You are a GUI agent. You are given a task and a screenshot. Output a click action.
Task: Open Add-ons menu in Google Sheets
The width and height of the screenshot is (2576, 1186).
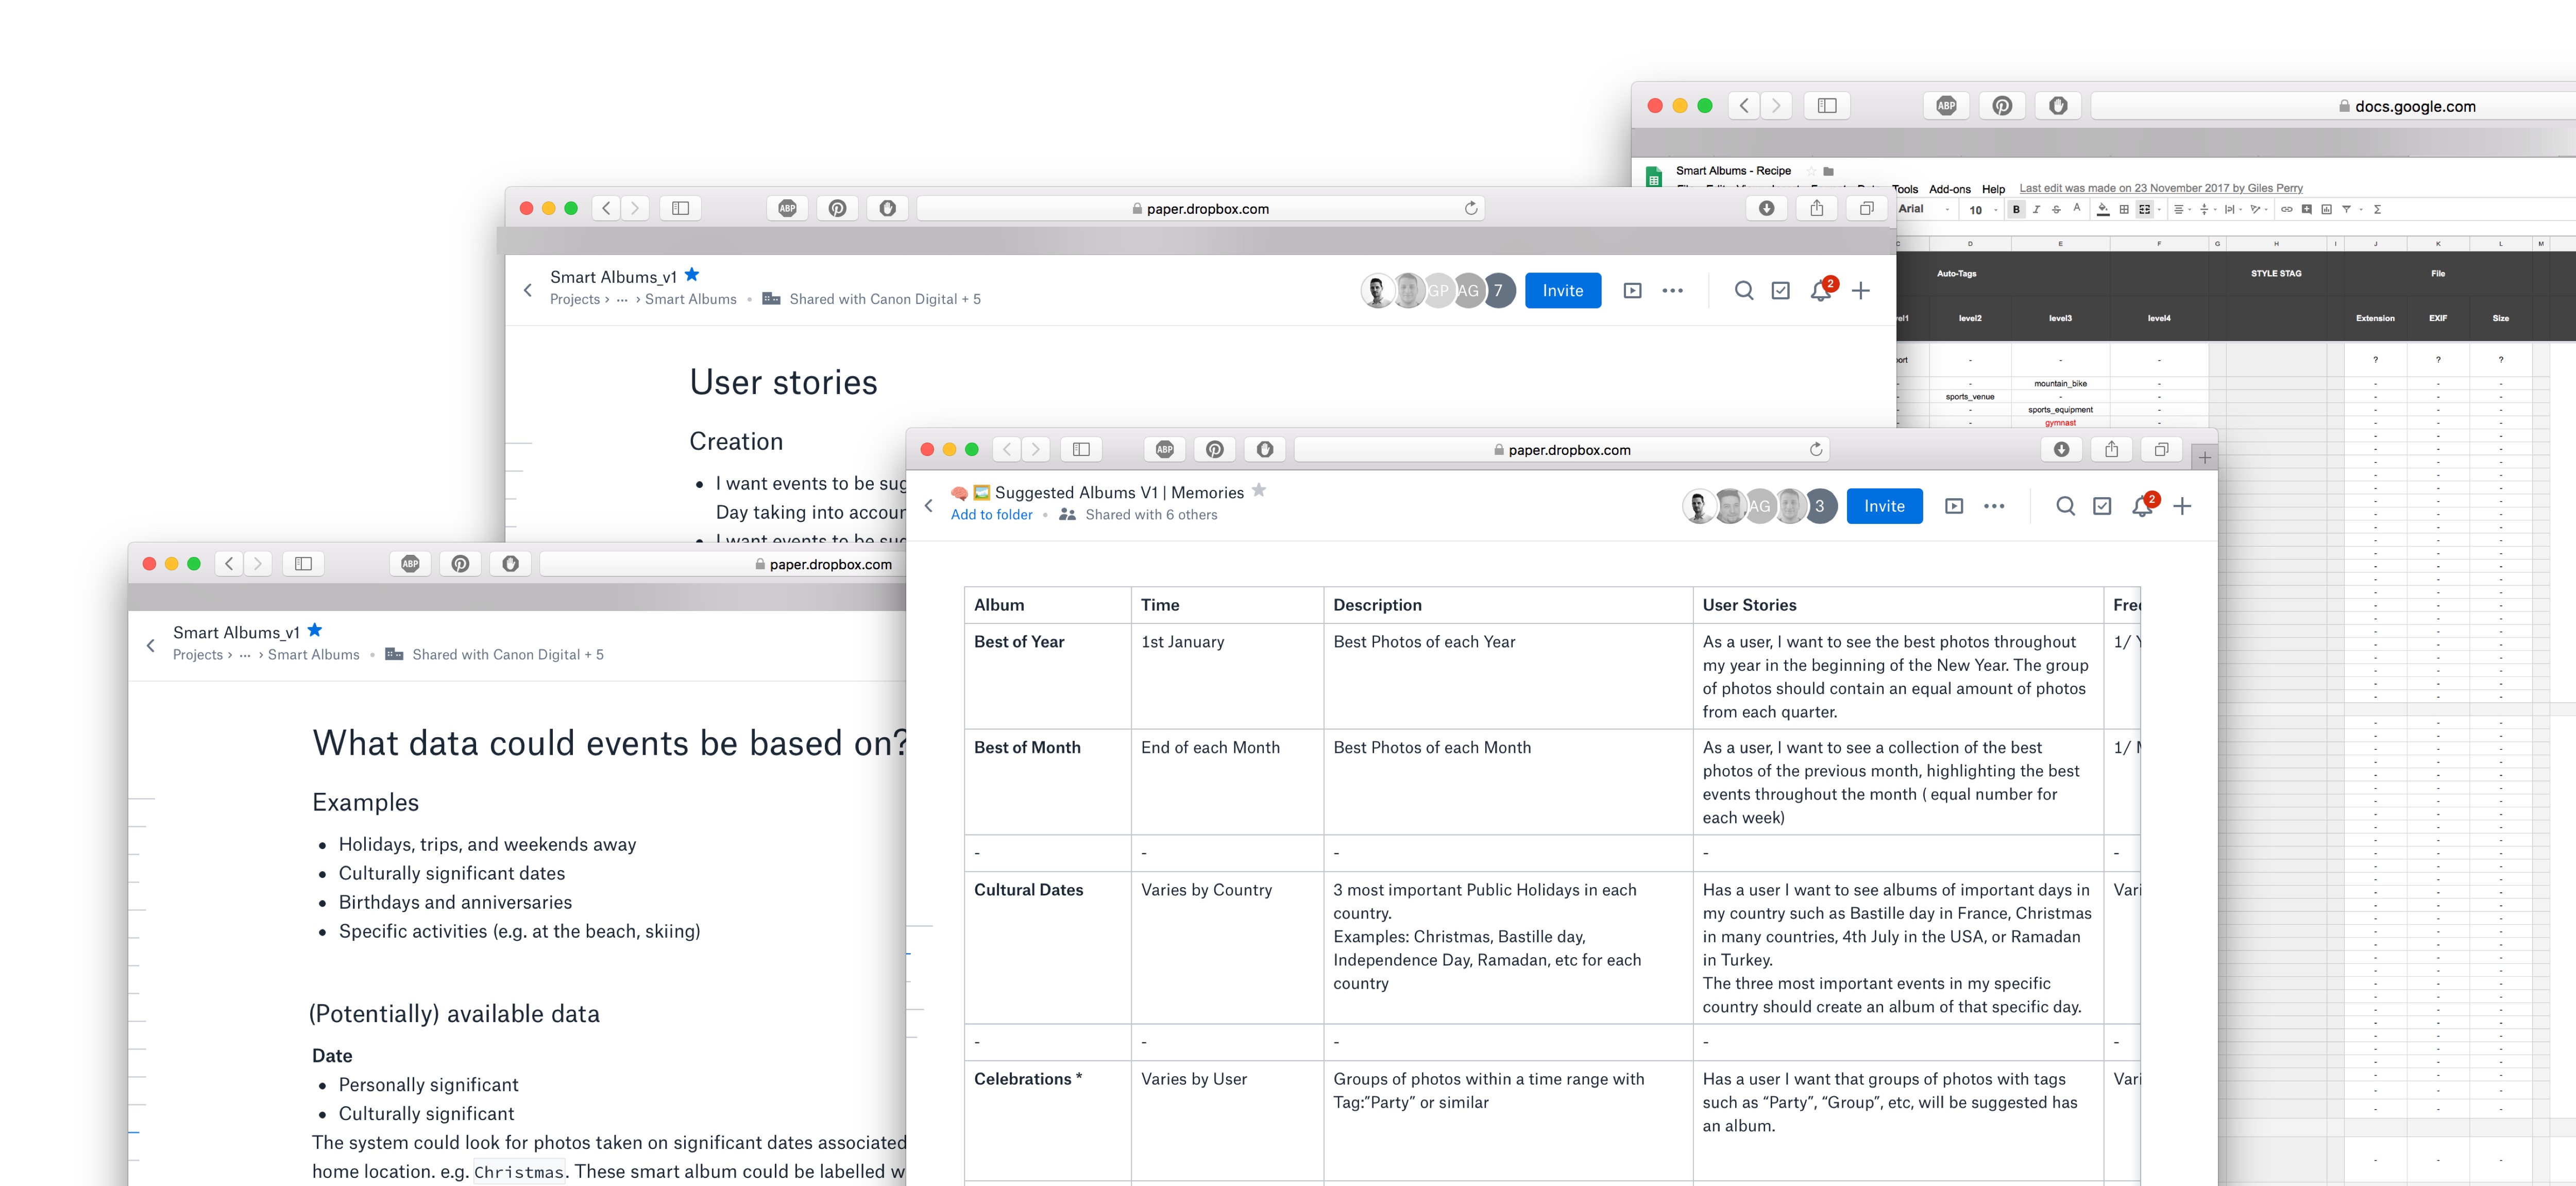click(x=1950, y=189)
